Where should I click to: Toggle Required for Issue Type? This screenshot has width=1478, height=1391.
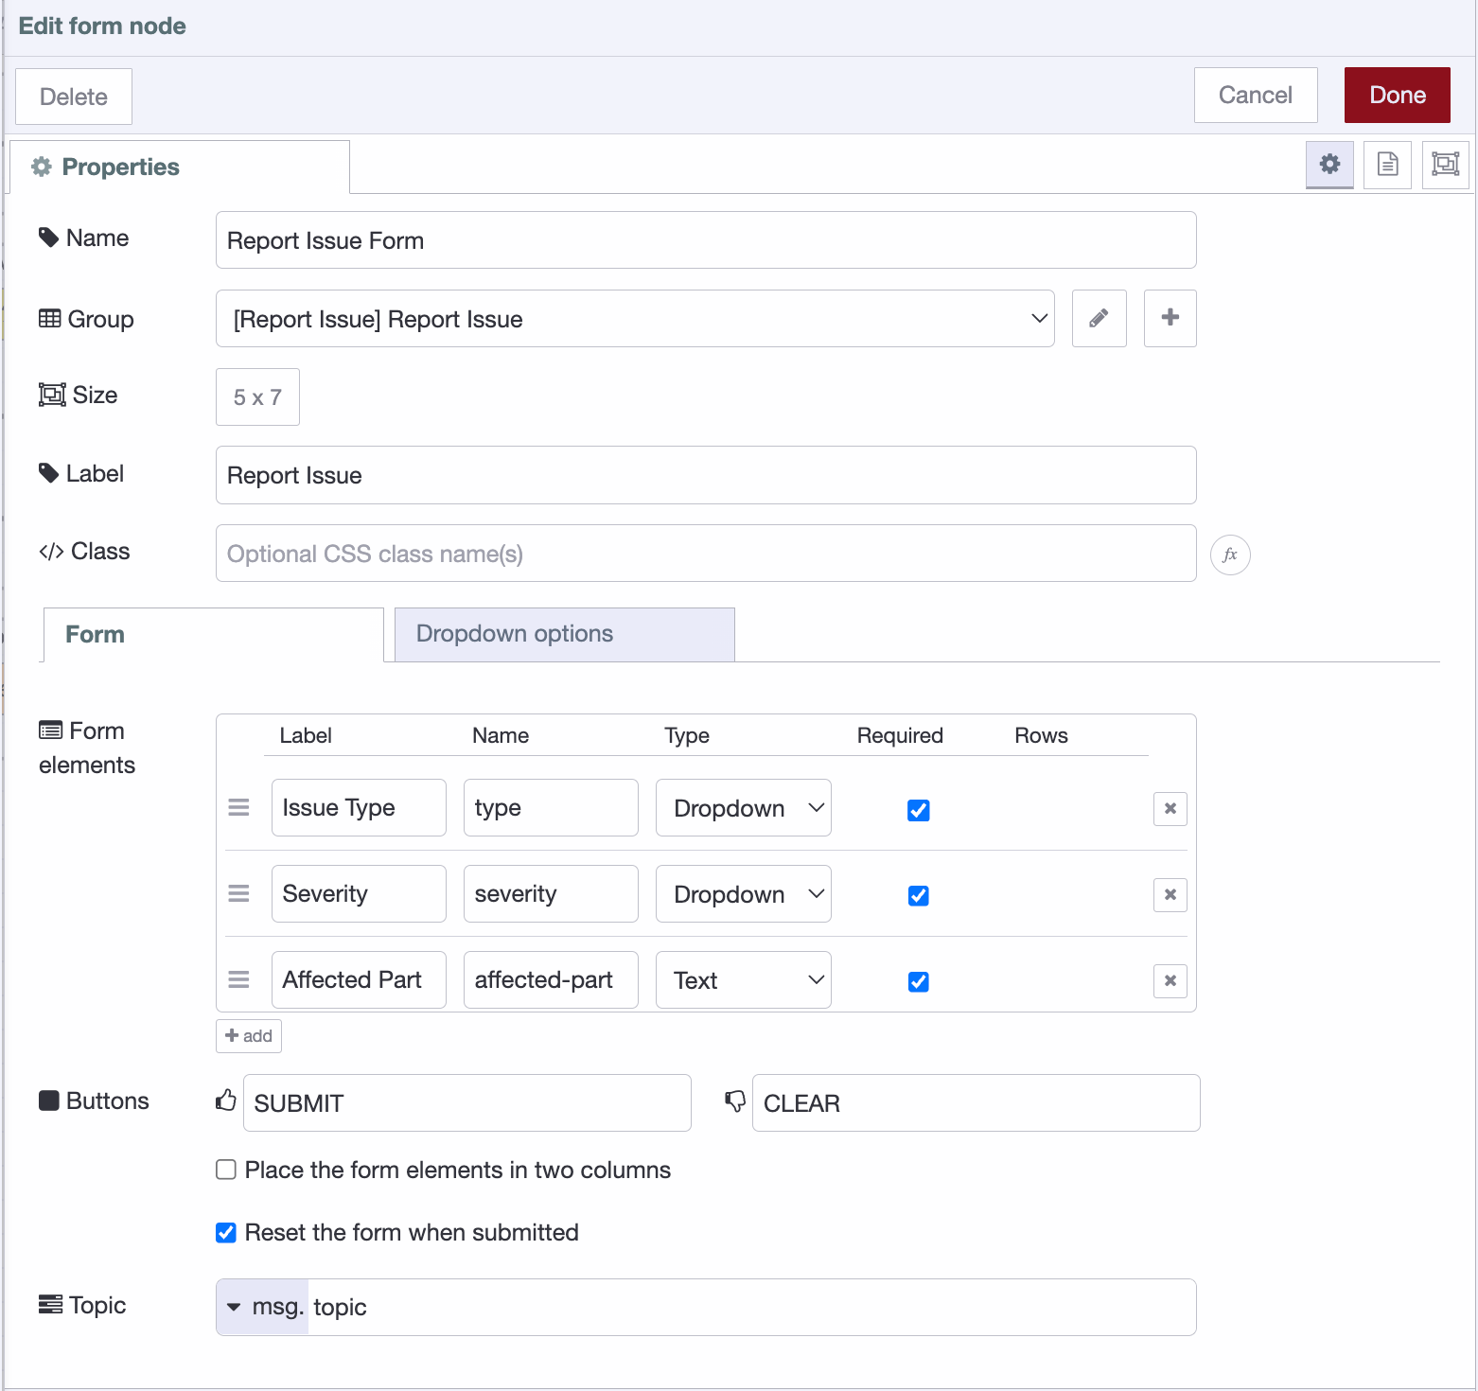[x=918, y=810]
